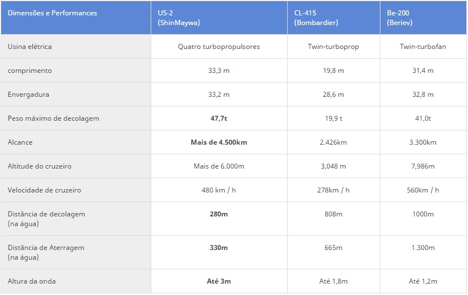
Task: Click the Envergadura row label
Action: coord(28,95)
